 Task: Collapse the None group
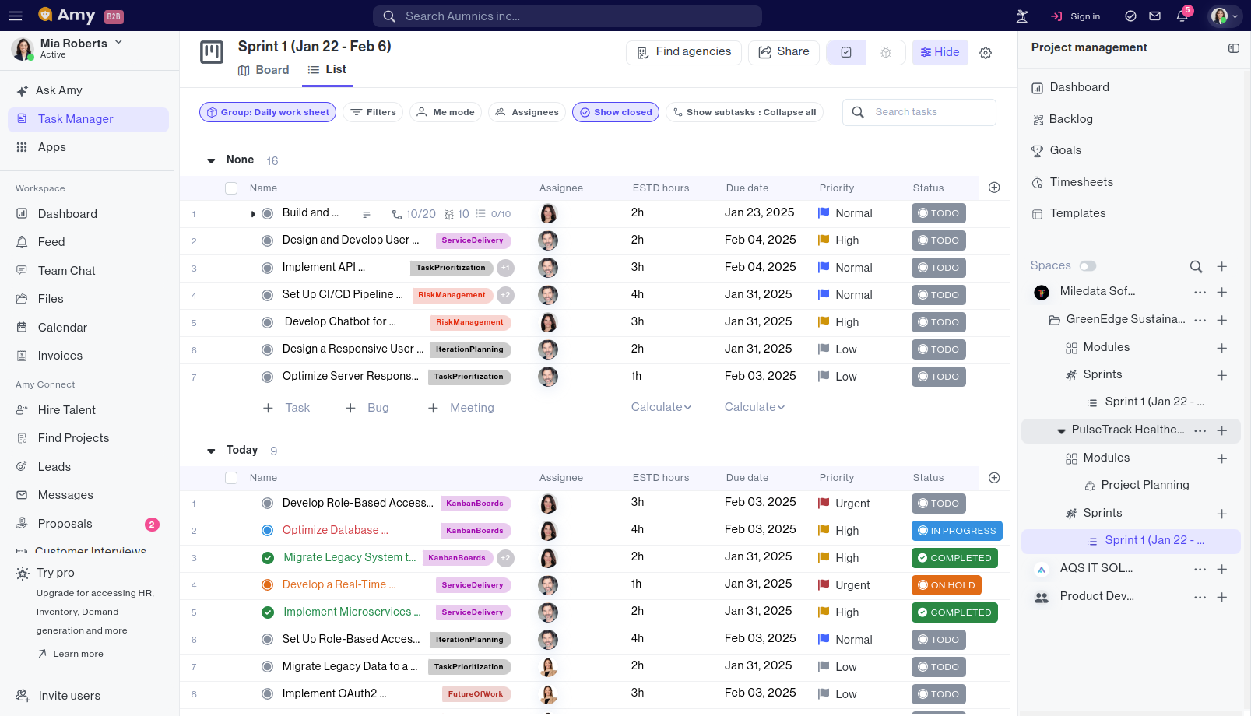(211, 160)
